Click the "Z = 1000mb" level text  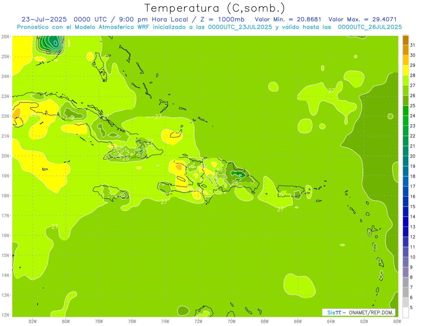click(x=222, y=19)
